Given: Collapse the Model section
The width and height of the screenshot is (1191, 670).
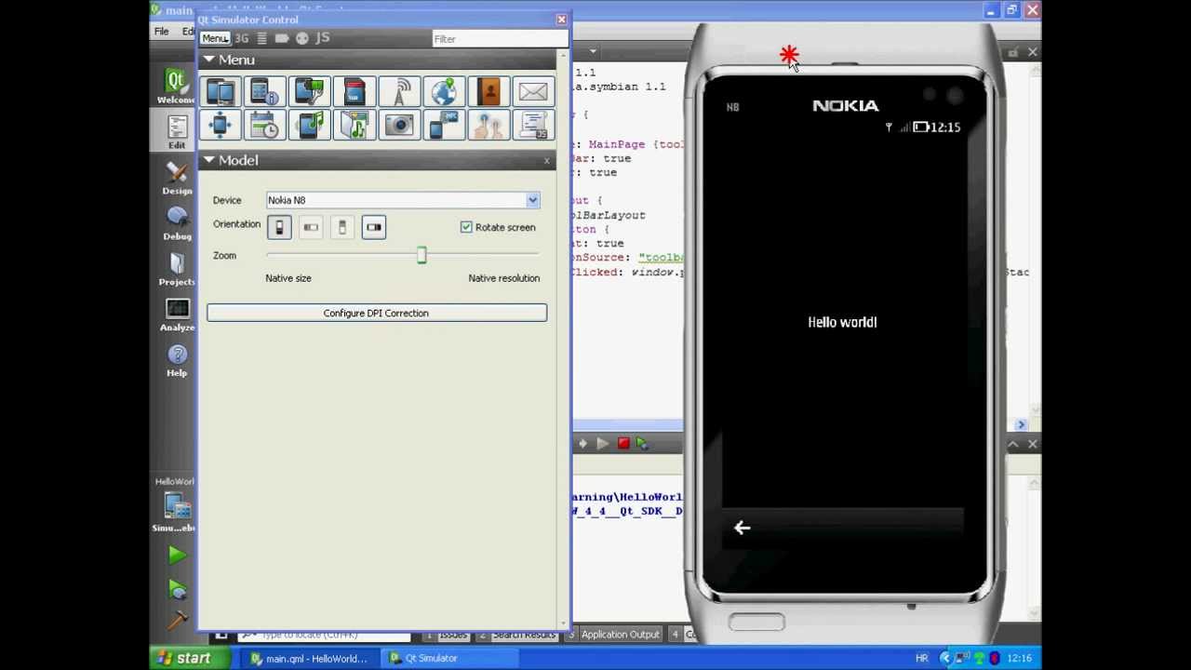Looking at the screenshot, I should click(209, 160).
